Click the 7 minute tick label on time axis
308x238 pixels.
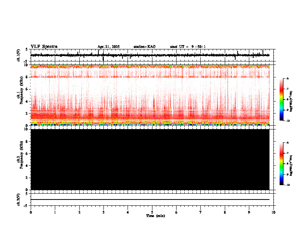201,212
